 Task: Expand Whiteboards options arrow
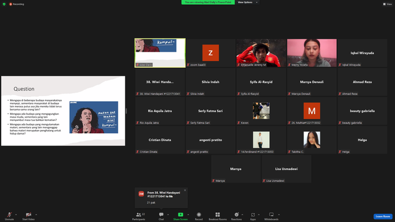tap(279, 215)
